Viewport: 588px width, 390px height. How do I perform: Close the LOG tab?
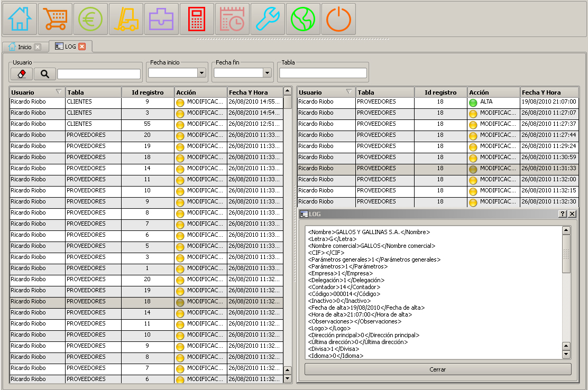pos(82,47)
